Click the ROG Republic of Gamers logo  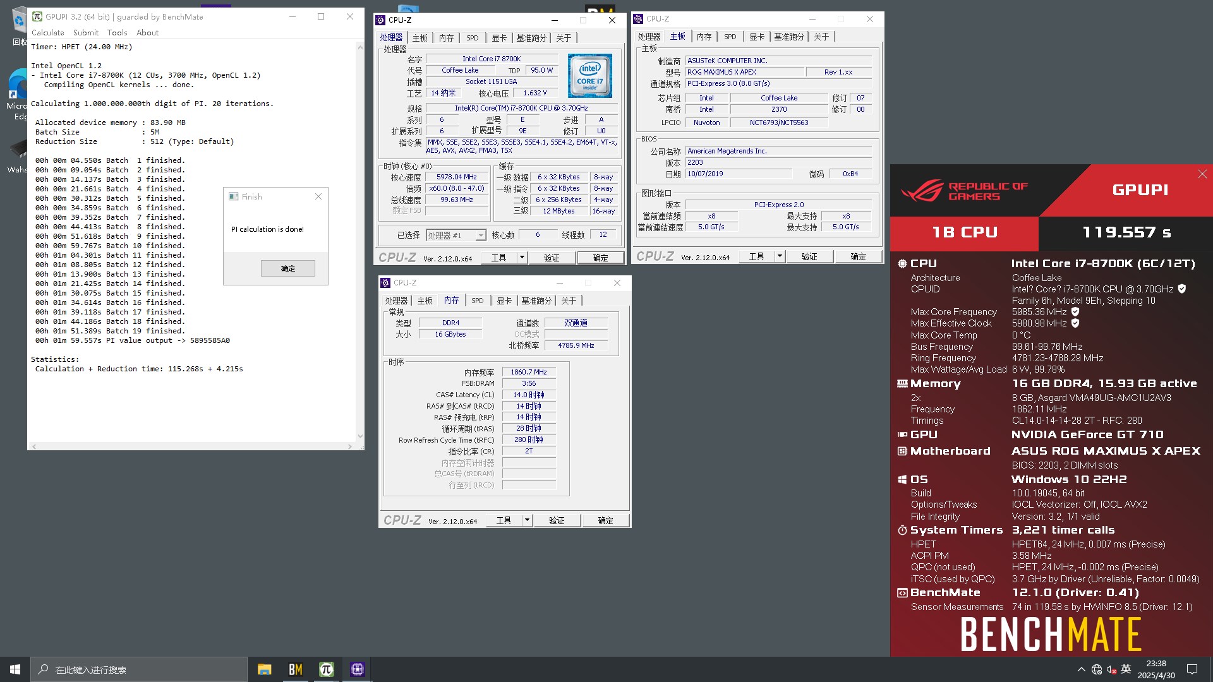click(965, 191)
